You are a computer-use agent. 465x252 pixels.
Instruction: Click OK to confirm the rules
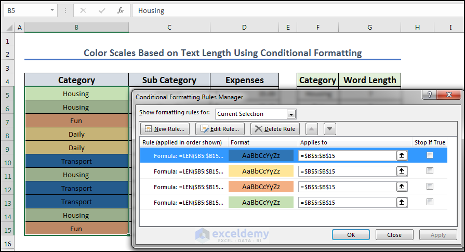[351, 235]
